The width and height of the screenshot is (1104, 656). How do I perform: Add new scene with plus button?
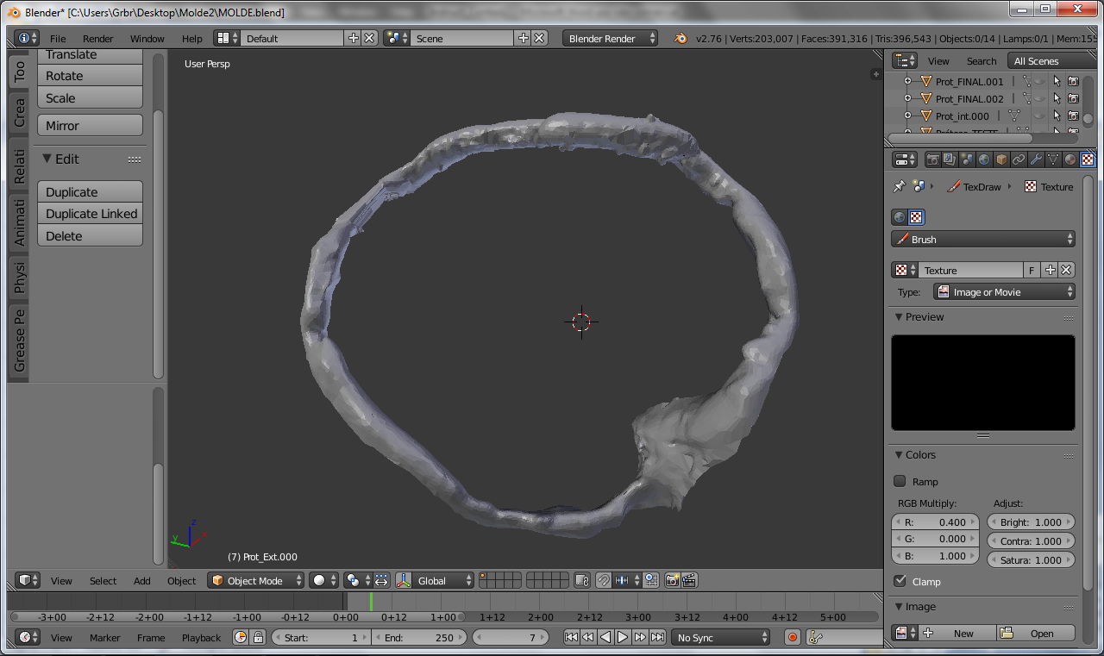click(x=523, y=39)
